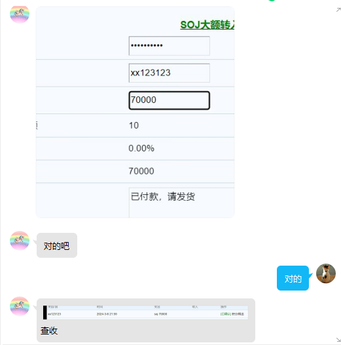Select the 对的吧 chat bubble
341x345 pixels.
[x=57, y=245]
